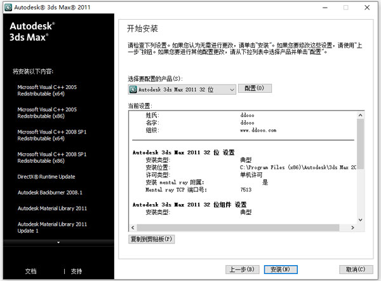Viewport: 381px width, 281px height.
Task: Click the settings box scroll up arrow
Action: click(360, 115)
